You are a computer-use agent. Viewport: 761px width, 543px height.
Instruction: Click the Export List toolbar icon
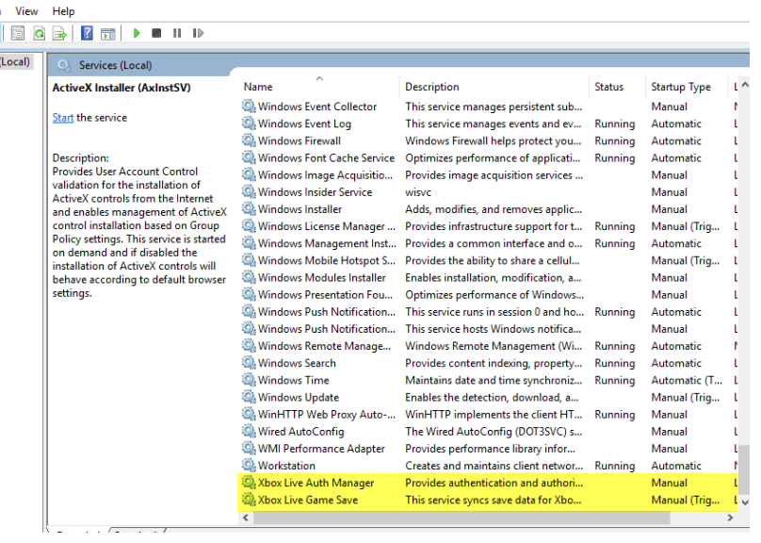coord(59,33)
